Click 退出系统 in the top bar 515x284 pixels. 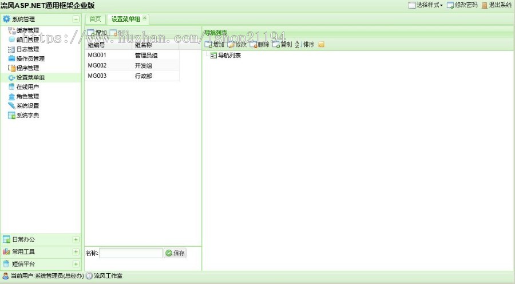(x=497, y=5)
